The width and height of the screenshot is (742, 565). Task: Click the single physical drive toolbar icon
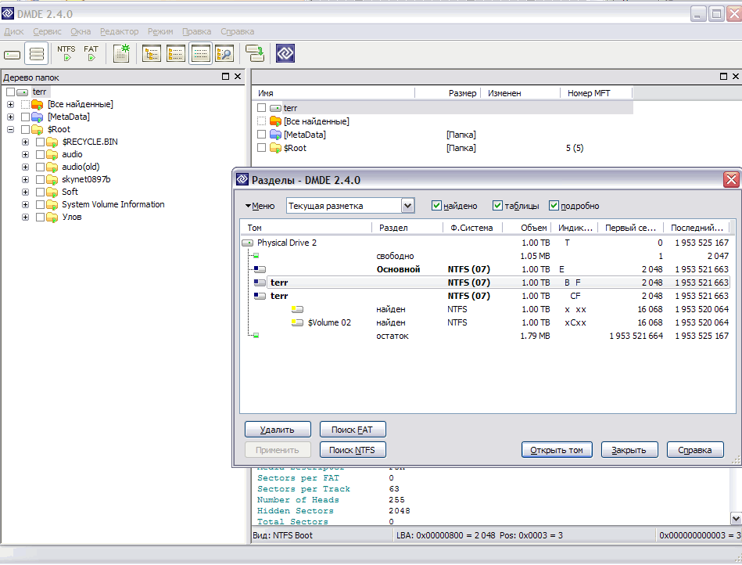[13, 55]
